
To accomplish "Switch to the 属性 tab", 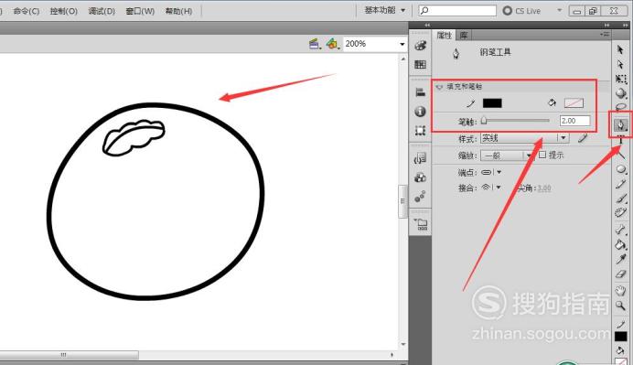I will (444, 35).
